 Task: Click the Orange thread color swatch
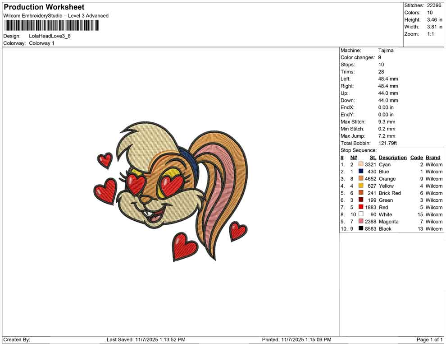(x=361, y=178)
